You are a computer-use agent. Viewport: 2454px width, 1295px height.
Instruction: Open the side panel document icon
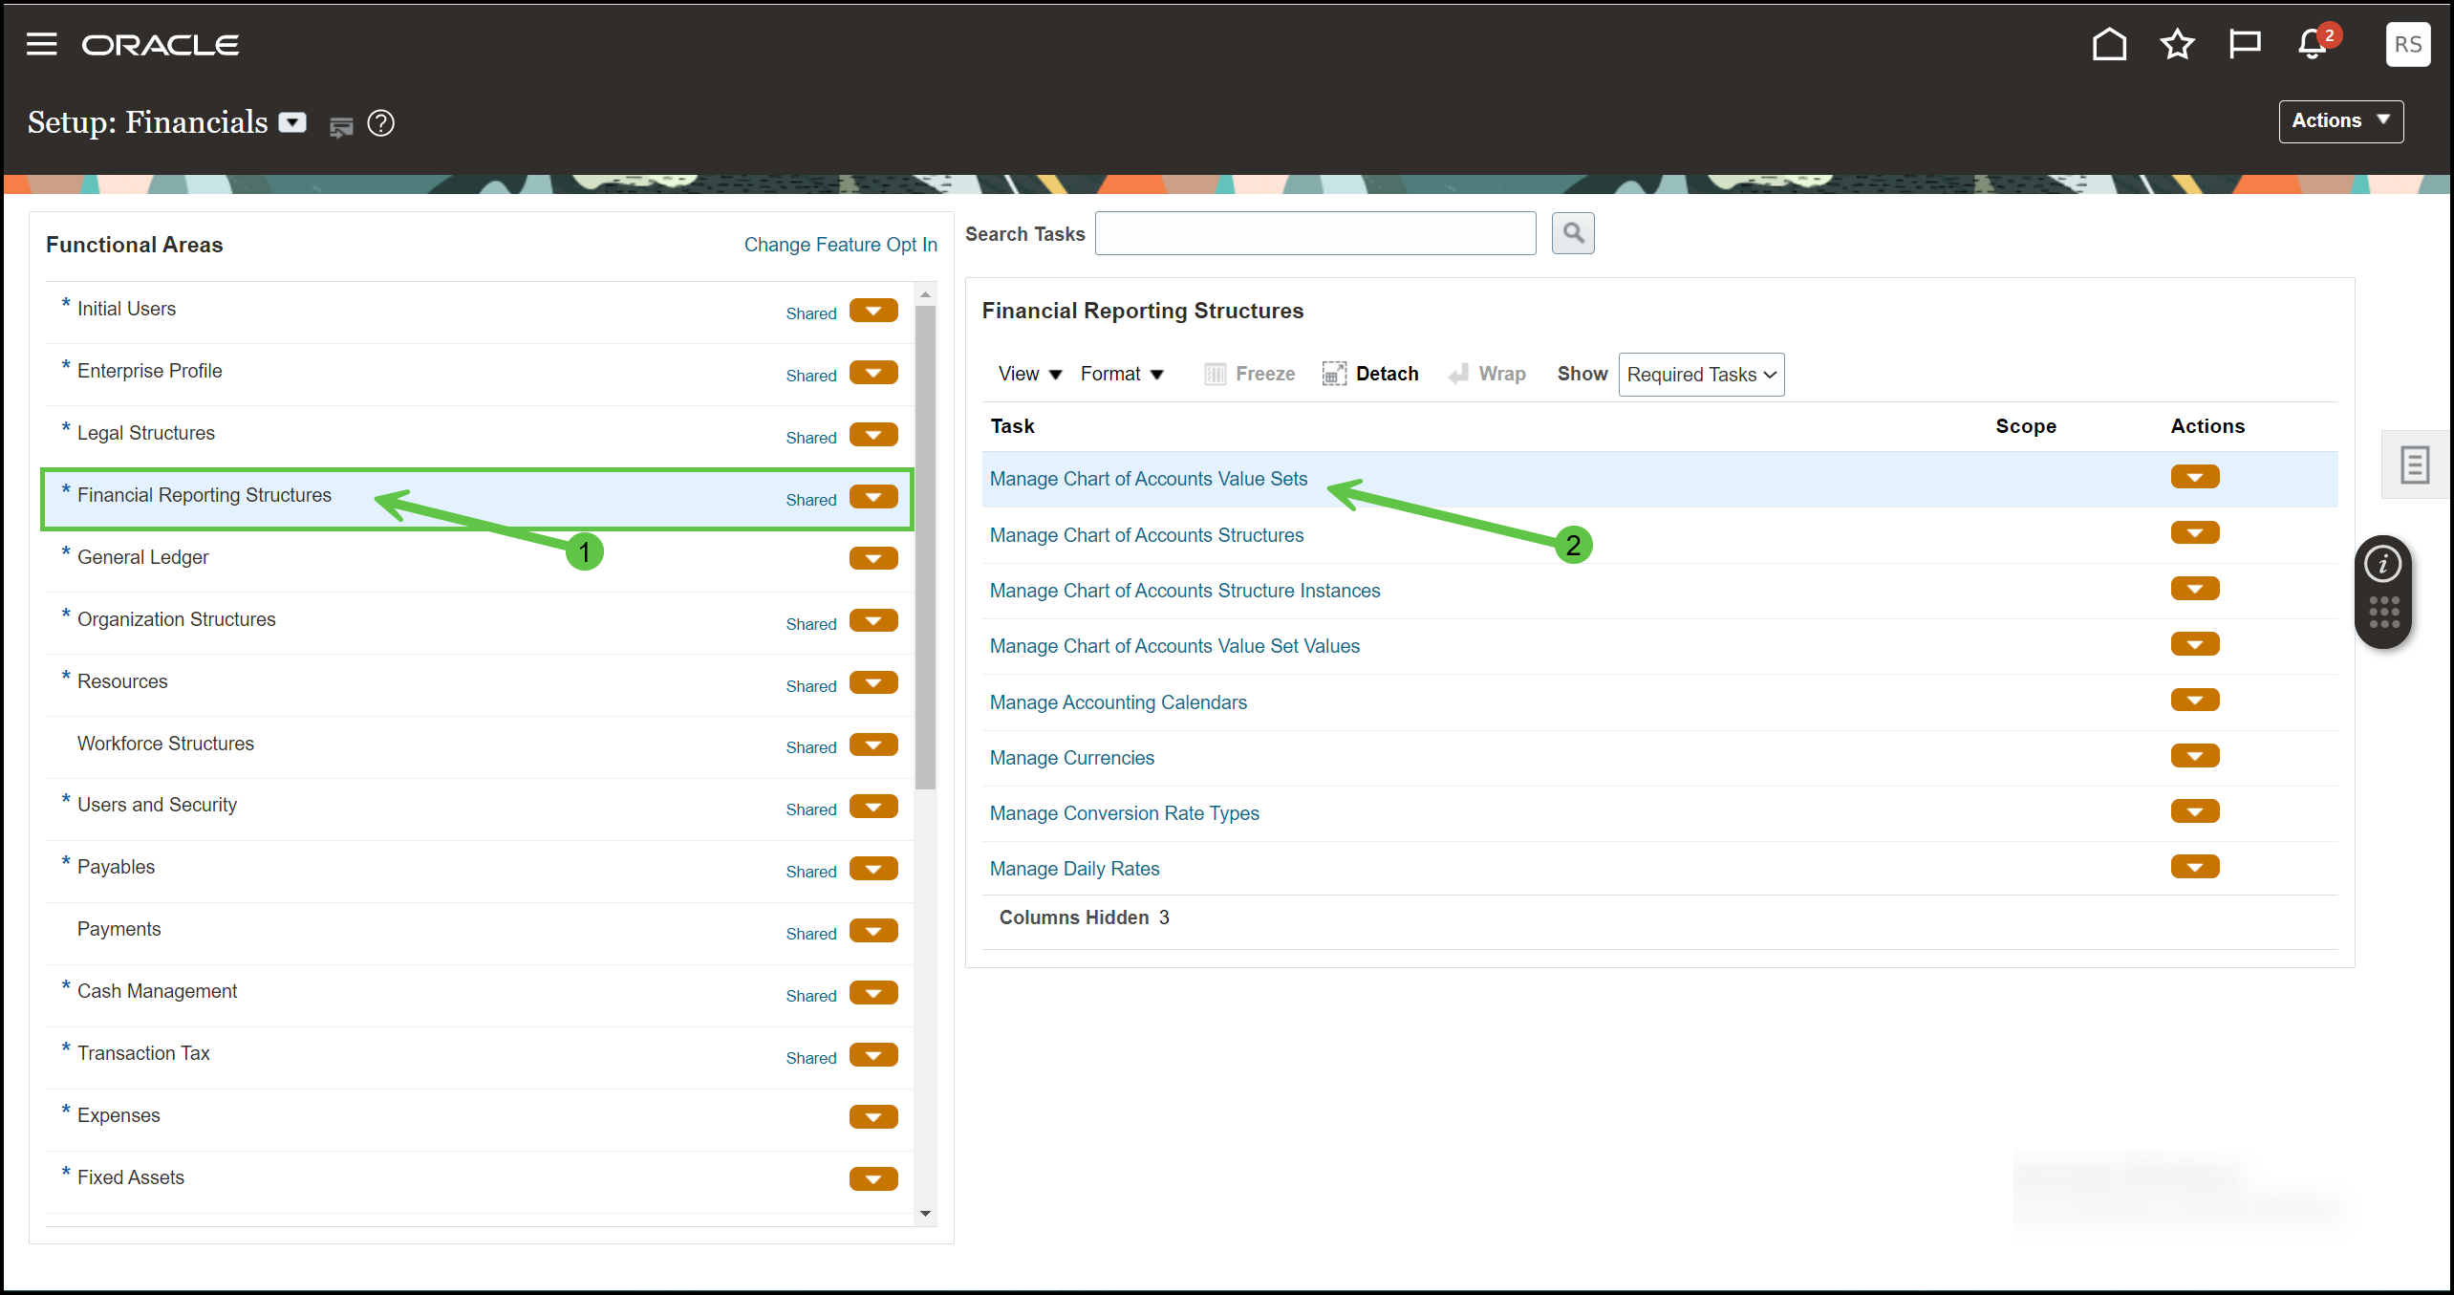(2414, 465)
